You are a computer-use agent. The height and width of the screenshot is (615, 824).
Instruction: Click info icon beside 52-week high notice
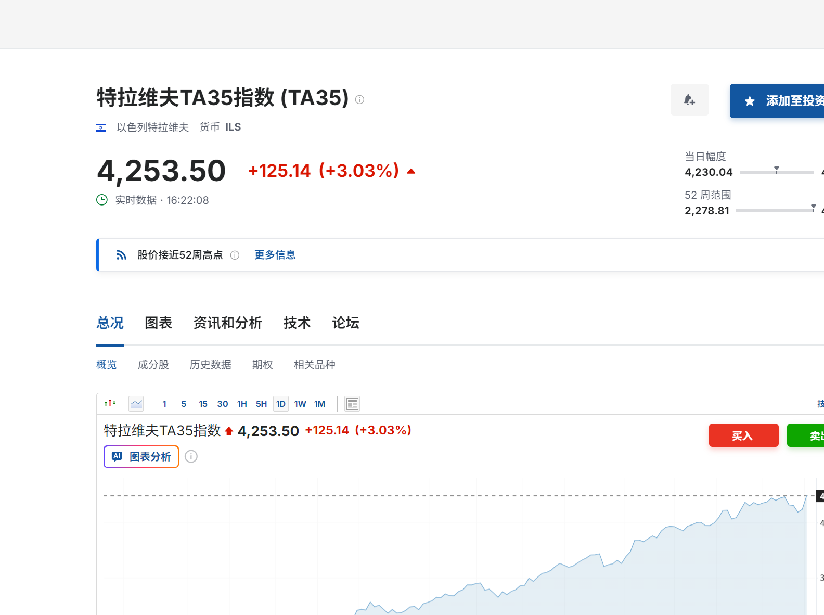pos(235,255)
